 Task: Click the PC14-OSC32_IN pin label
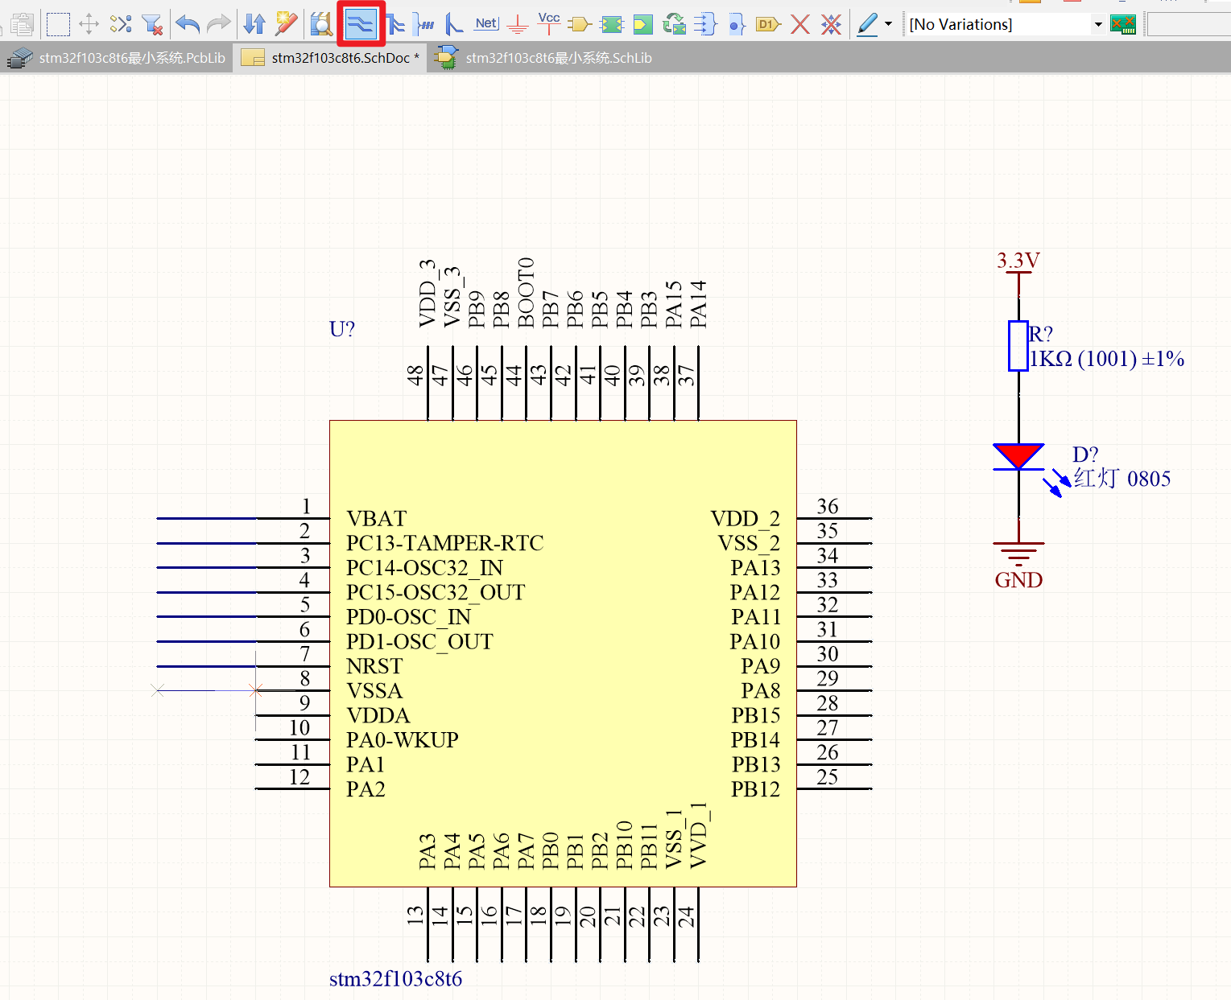point(424,569)
